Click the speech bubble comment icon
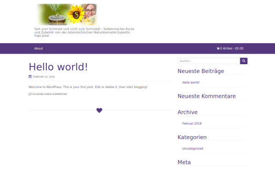275x172 pixels. pyautogui.click(x=30, y=94)
